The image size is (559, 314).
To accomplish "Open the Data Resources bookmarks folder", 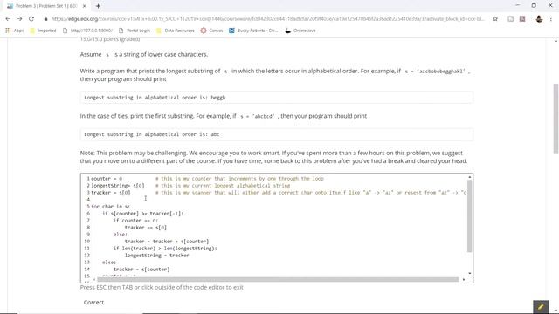I will click(x=176, y=31).
